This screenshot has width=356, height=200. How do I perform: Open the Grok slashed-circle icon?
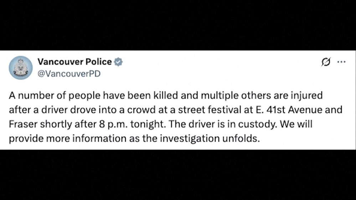[x=326, y=62]
